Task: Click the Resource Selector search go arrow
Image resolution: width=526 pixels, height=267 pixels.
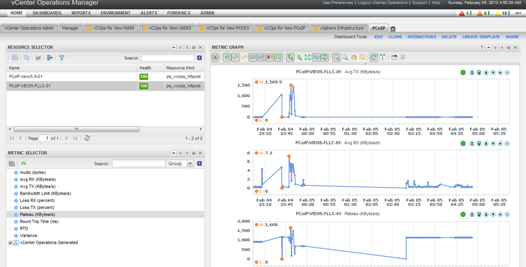Action: click(x=199, y=58)
